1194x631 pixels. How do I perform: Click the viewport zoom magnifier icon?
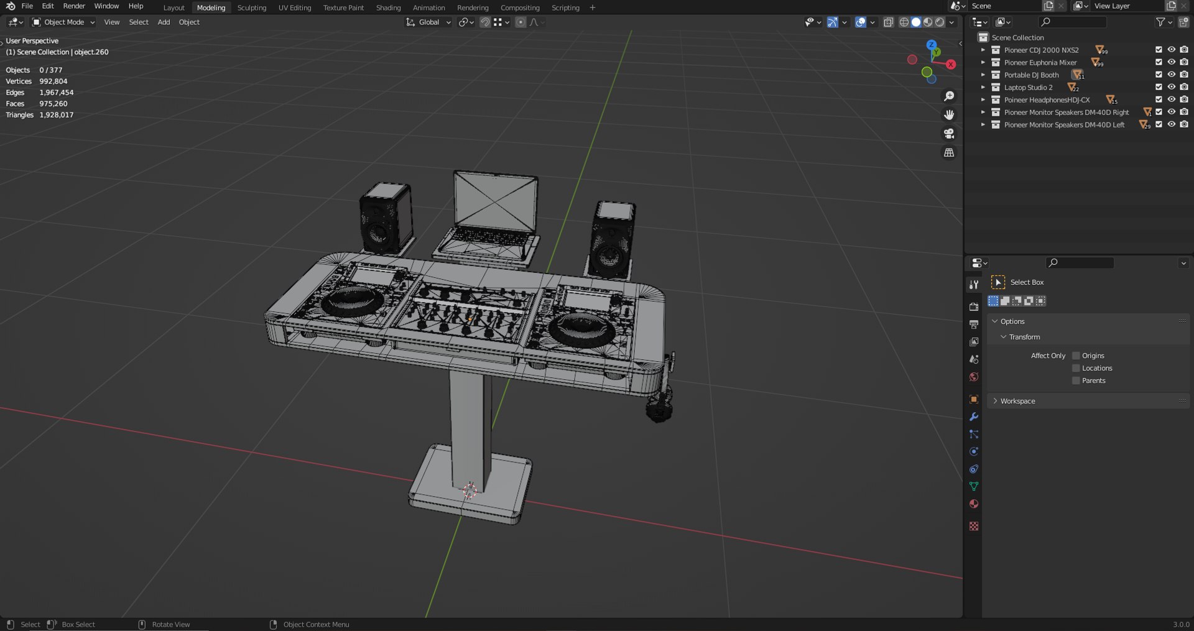(x=949, y=96)
